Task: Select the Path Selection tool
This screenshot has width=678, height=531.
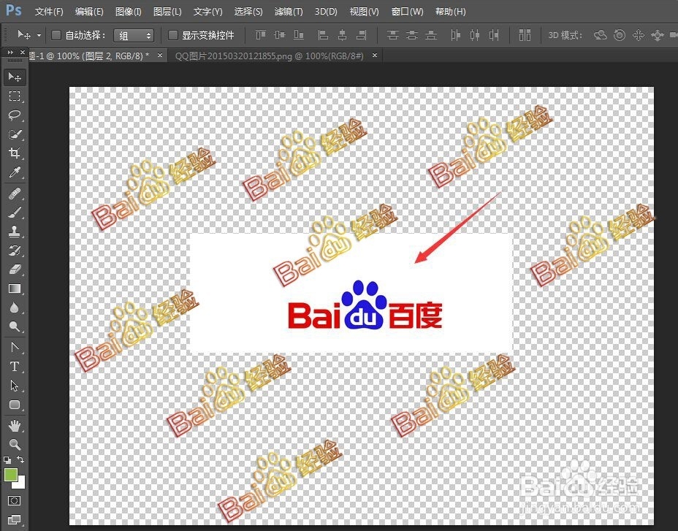Action: pos(15,385)
